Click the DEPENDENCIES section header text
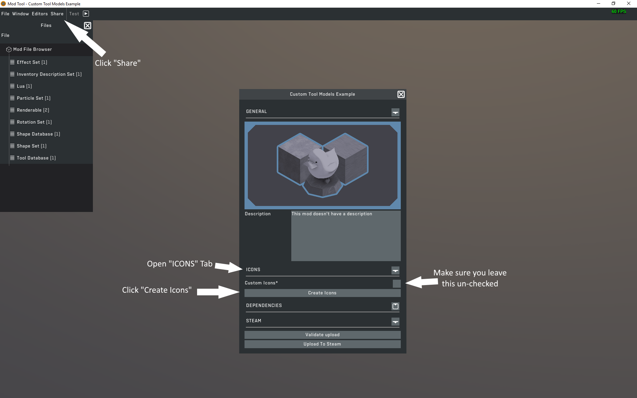 [264, 305]
